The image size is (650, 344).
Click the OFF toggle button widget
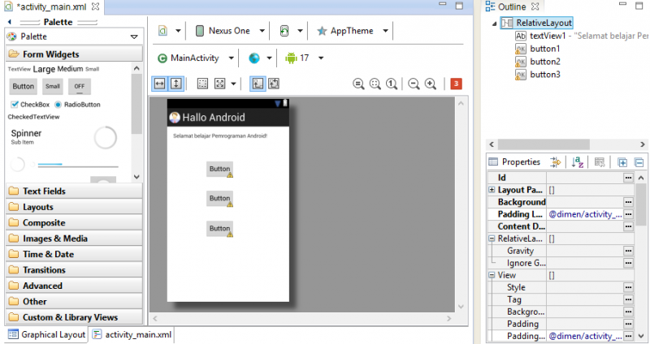point(79,87)
